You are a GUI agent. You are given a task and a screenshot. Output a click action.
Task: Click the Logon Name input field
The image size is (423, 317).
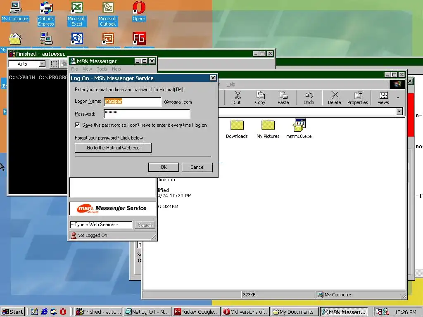(133, 102)
